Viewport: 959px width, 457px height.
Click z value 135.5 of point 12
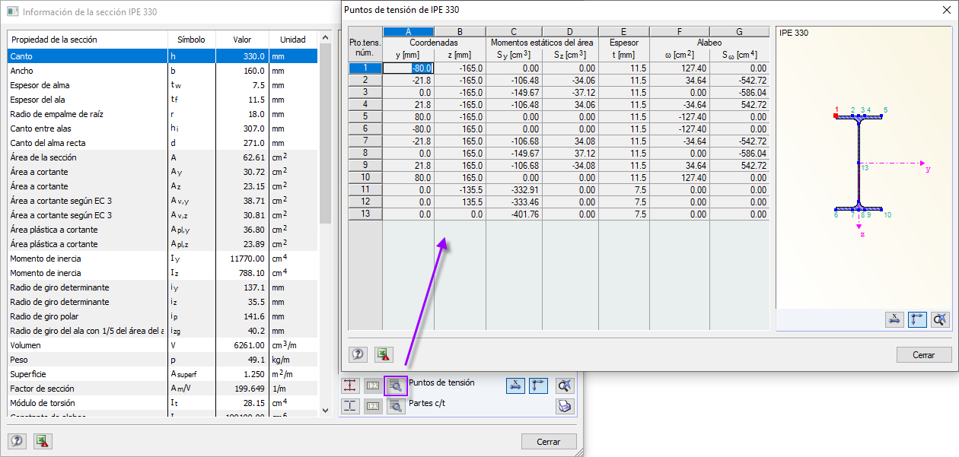pos(460,202)
